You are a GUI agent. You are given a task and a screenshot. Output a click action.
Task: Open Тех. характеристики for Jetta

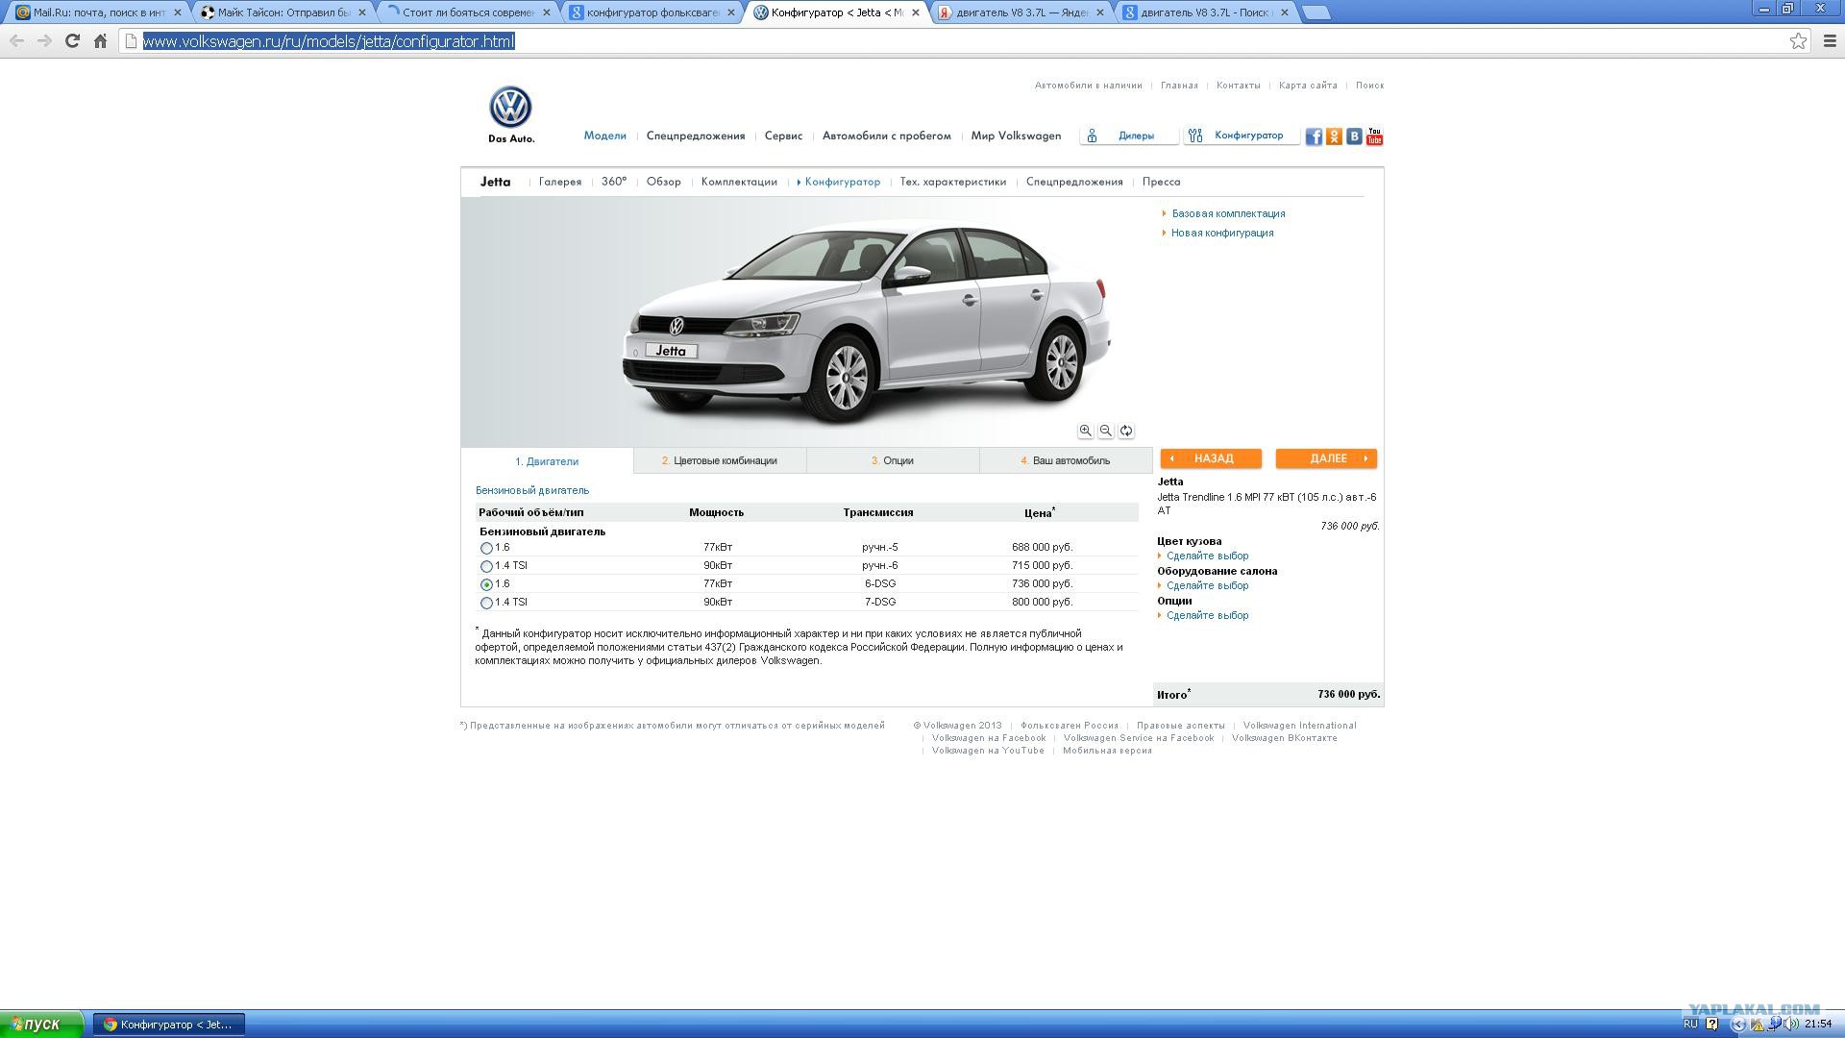(953, 182)
